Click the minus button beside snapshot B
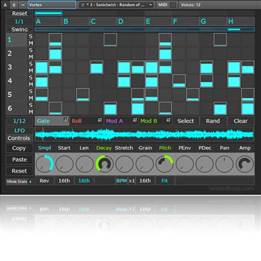 (x=23, y=5)
